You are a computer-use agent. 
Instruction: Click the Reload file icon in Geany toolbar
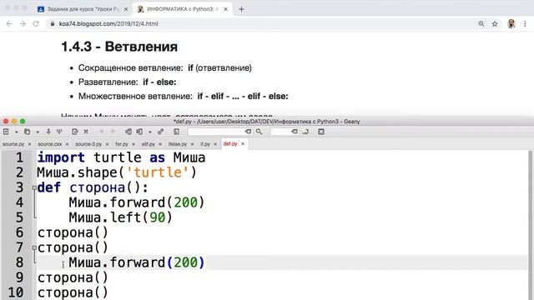point(74,132)
